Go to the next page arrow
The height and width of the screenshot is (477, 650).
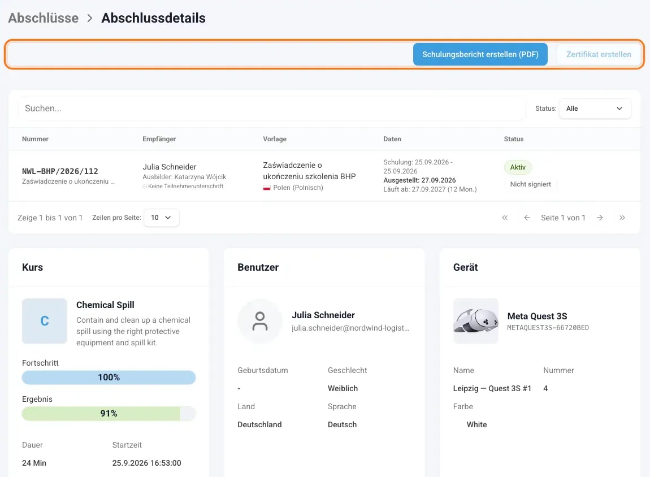click(600, 218)
